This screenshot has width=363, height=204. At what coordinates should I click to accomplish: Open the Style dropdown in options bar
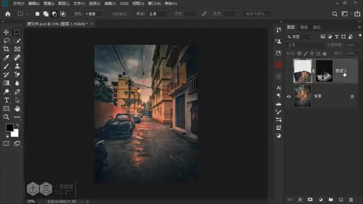[159, 14]
